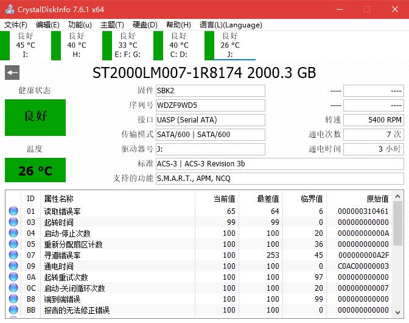409x323 pixels.
Task: Click current value 65 in 读取错误率 row
Action: point(231,211)
